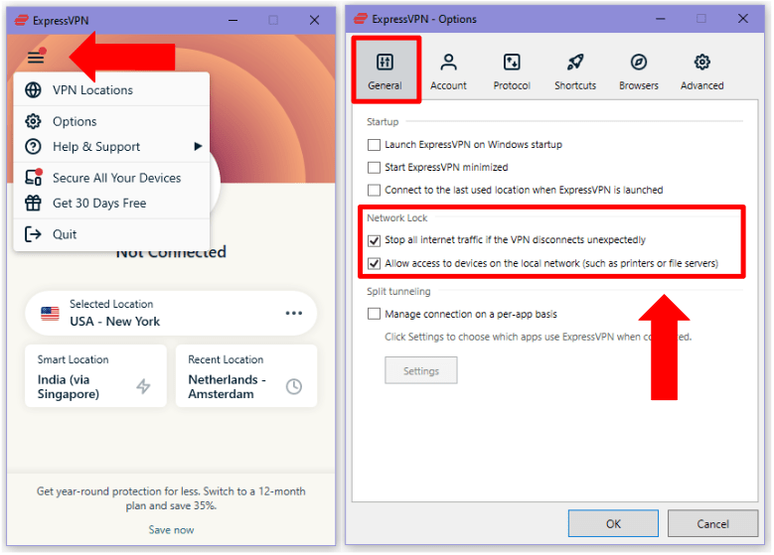Click the 12-month plan promotion text
The image size is (774, 555).
[x=171, y=498]
